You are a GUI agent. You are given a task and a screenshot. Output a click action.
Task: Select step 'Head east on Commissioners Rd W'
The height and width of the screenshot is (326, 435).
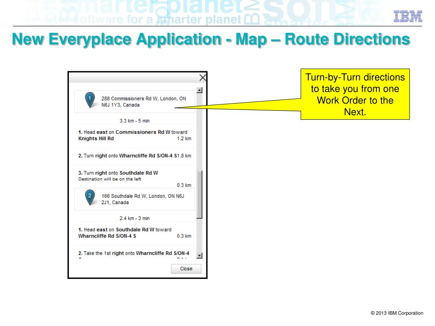[x=135, y=135]
